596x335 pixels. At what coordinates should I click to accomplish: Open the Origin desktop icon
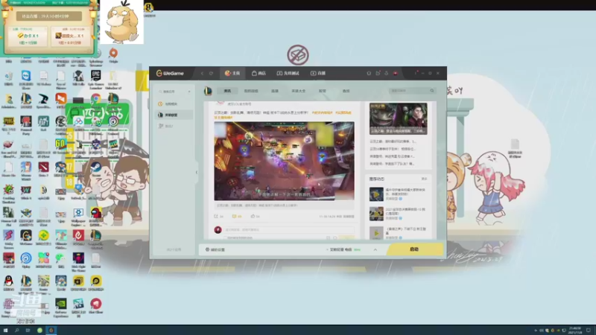[113, 55]
